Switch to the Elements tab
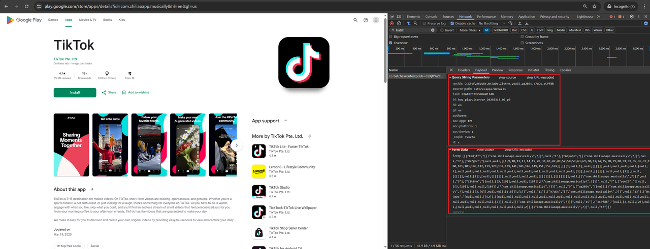Image resolution: width=650 pixels, height=249 pixels. coord(413,17)
